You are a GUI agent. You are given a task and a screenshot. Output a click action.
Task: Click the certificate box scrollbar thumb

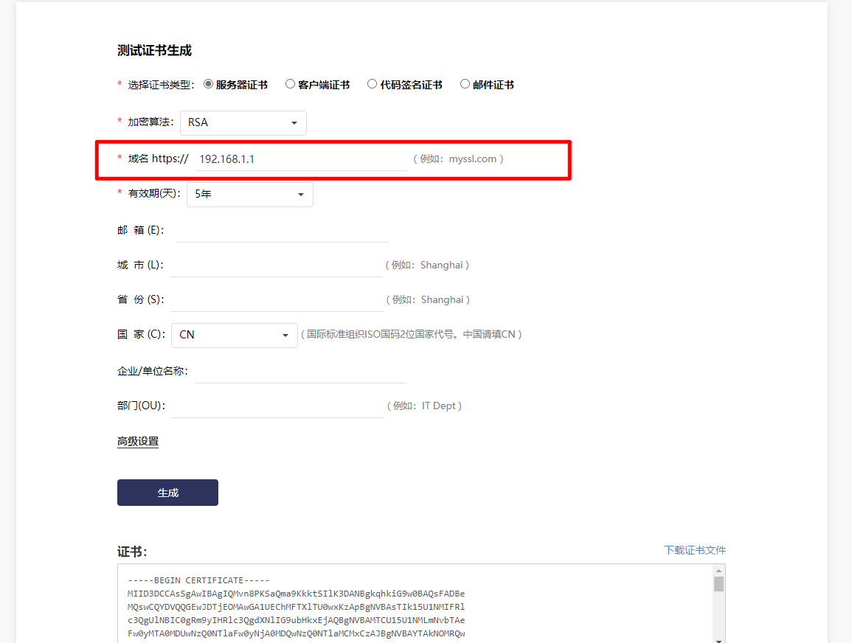tap(719, 584)
